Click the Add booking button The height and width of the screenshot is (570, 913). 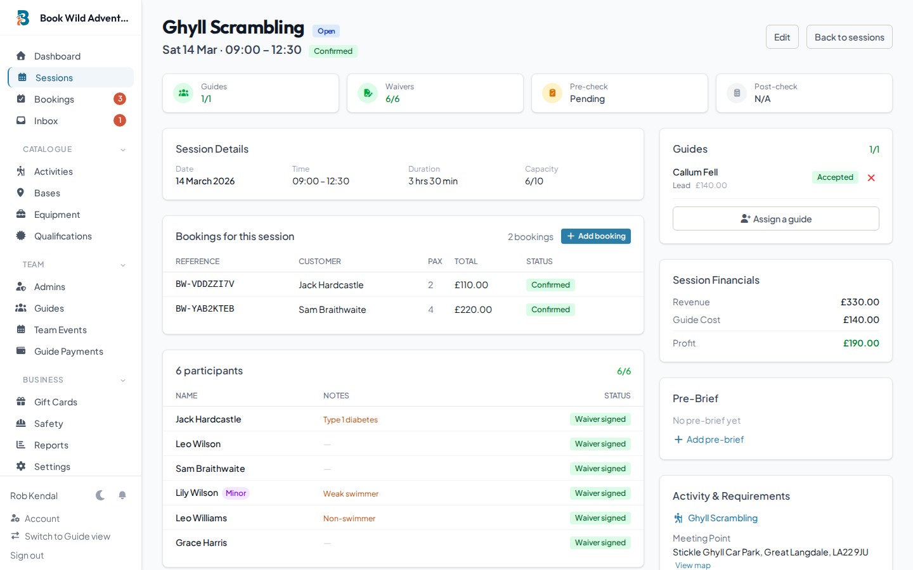(x=595, y=236)
